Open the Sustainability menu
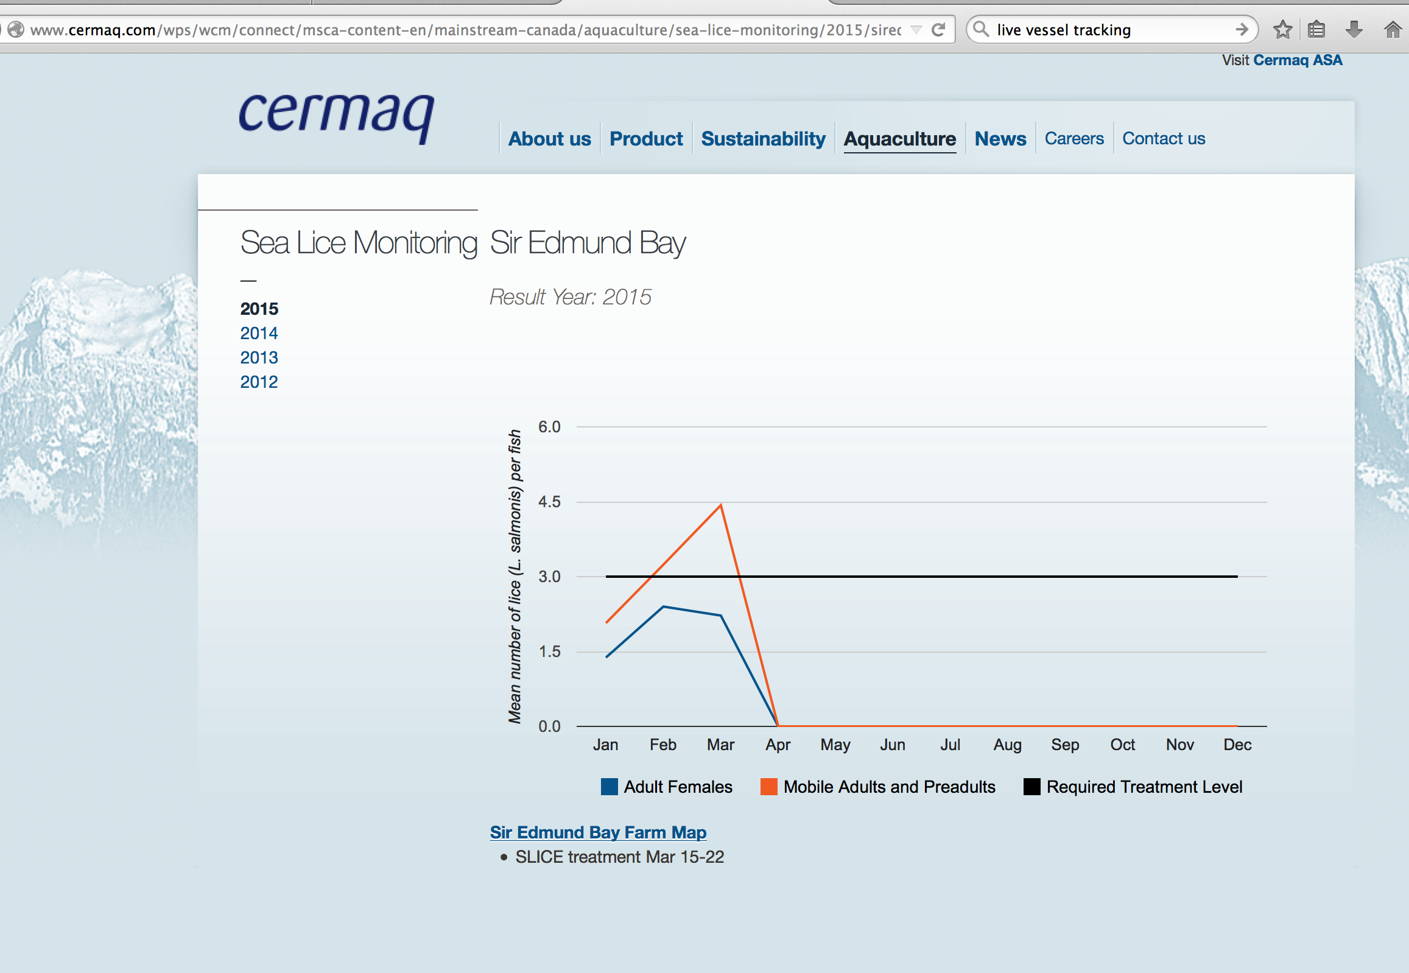Viewport: 1409px width, 973px height. (763, 138)
